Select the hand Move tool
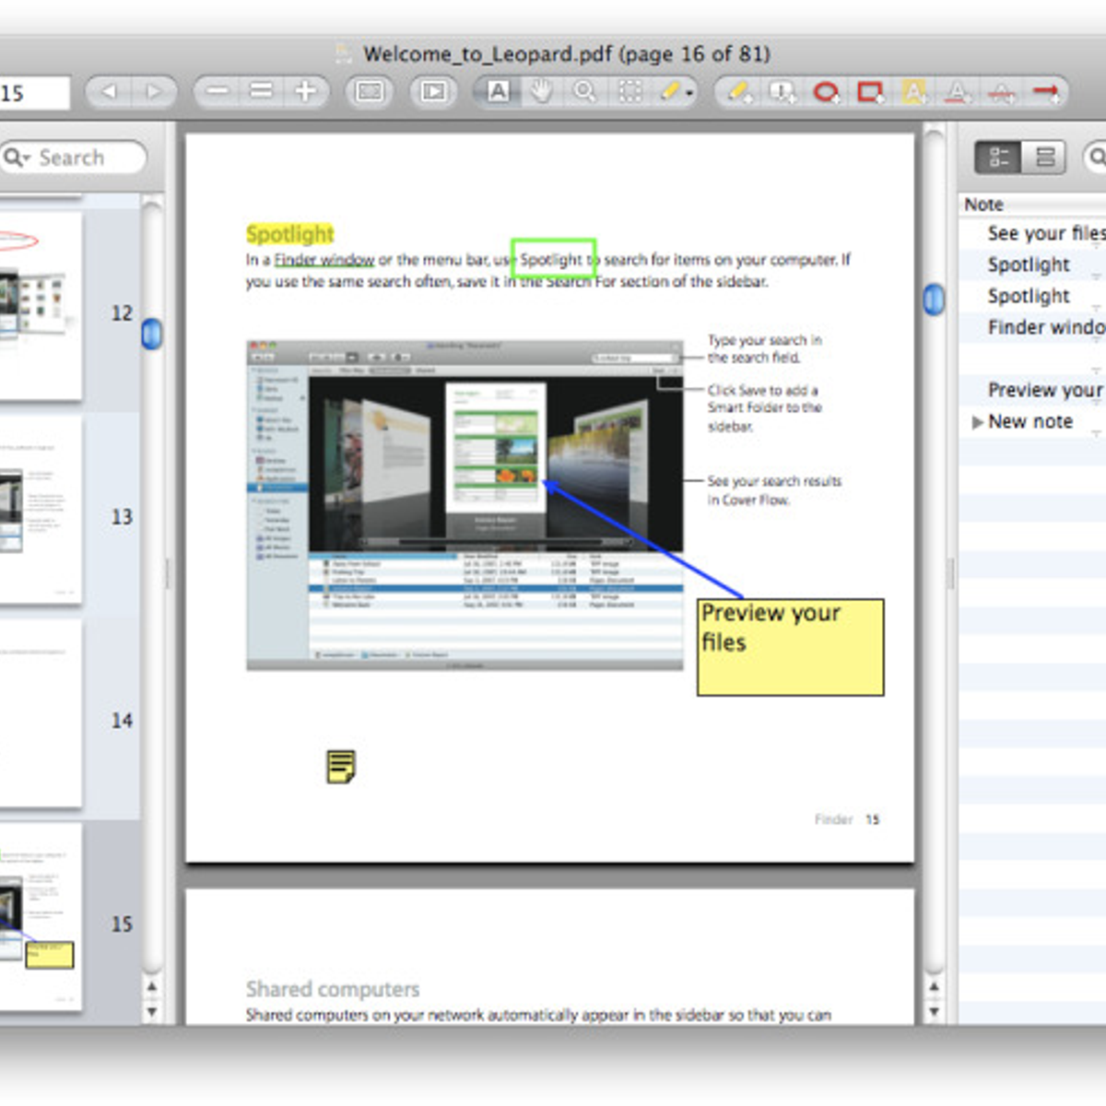The width and height of the screenshot is (1106, 1106). 541,92
